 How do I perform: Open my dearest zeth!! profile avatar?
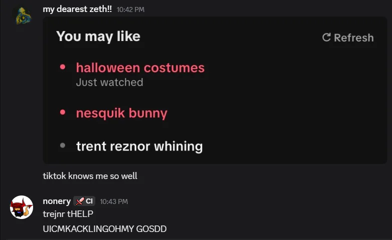coord(23,15)
